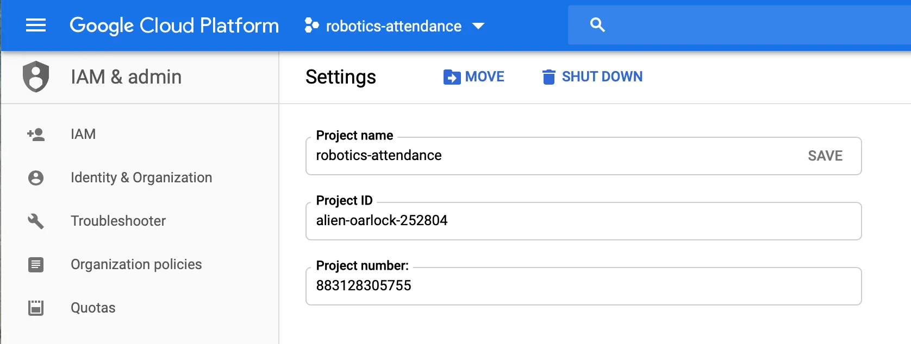This screenshot has height=344, width=911.
Task: Click the project hexagon icon
Action: click(x=311, y=26)
